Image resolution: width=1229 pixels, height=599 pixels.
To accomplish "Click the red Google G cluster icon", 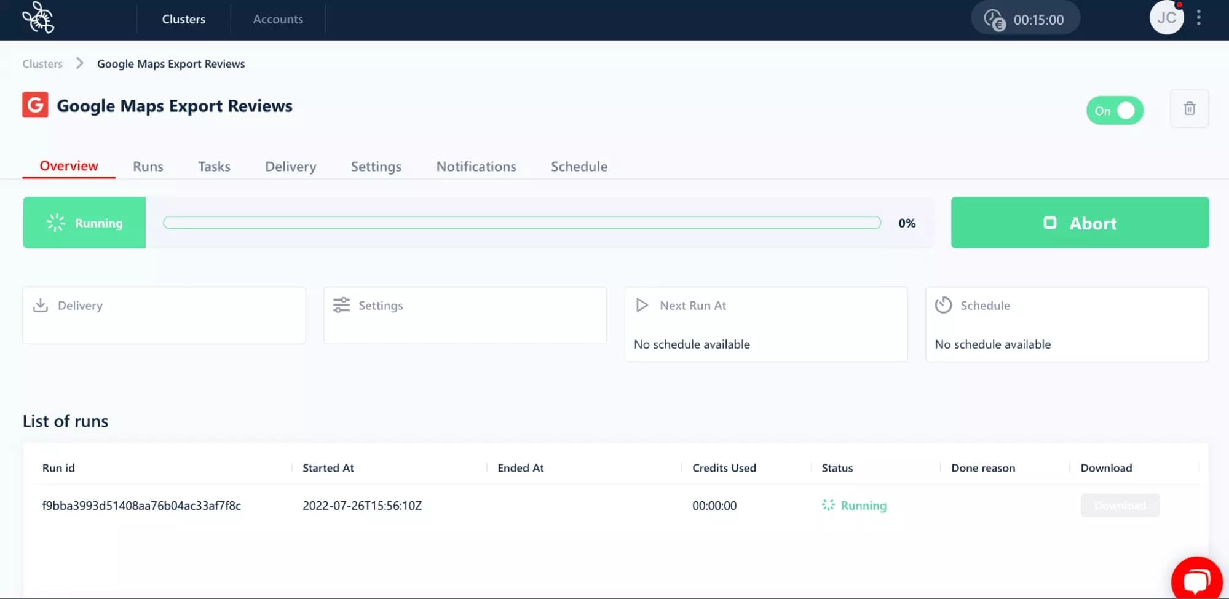I will tap(35, 105).
